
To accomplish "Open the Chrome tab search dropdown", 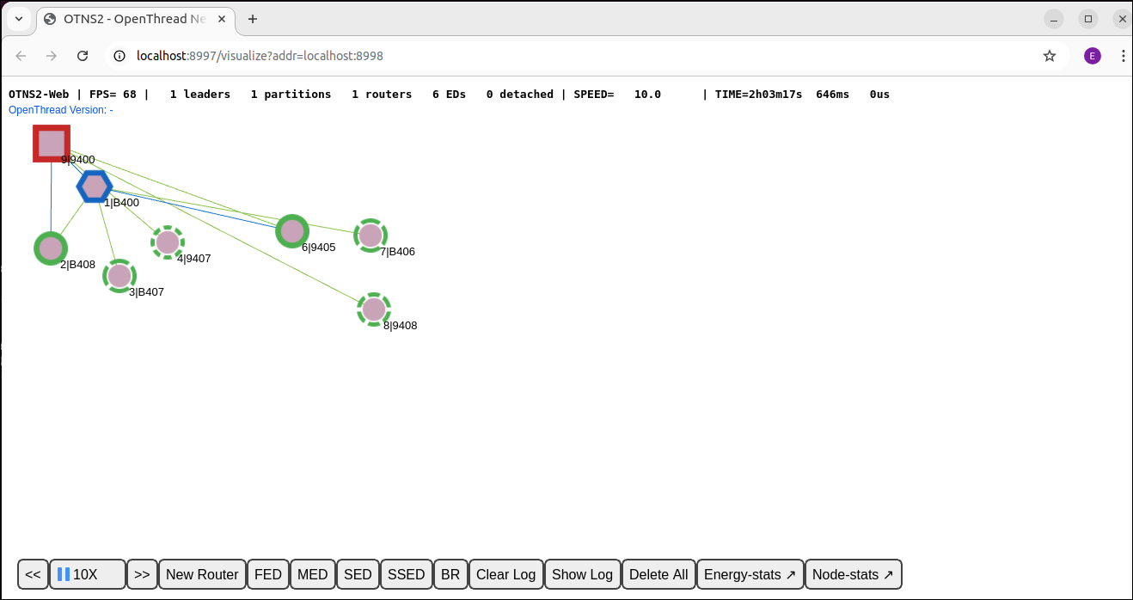I will [18, 19].
